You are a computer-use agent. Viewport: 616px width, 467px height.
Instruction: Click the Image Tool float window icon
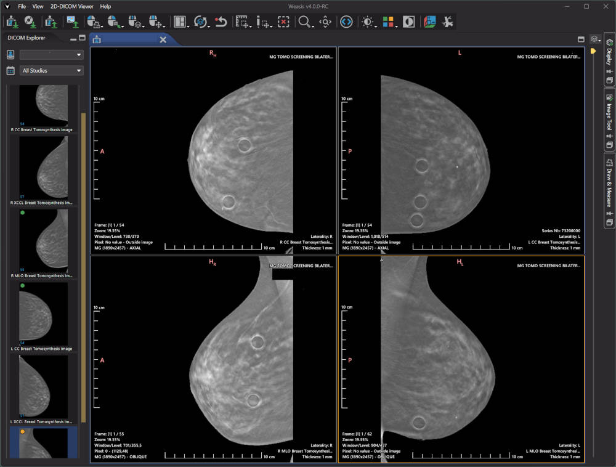(x=609, y=145)
